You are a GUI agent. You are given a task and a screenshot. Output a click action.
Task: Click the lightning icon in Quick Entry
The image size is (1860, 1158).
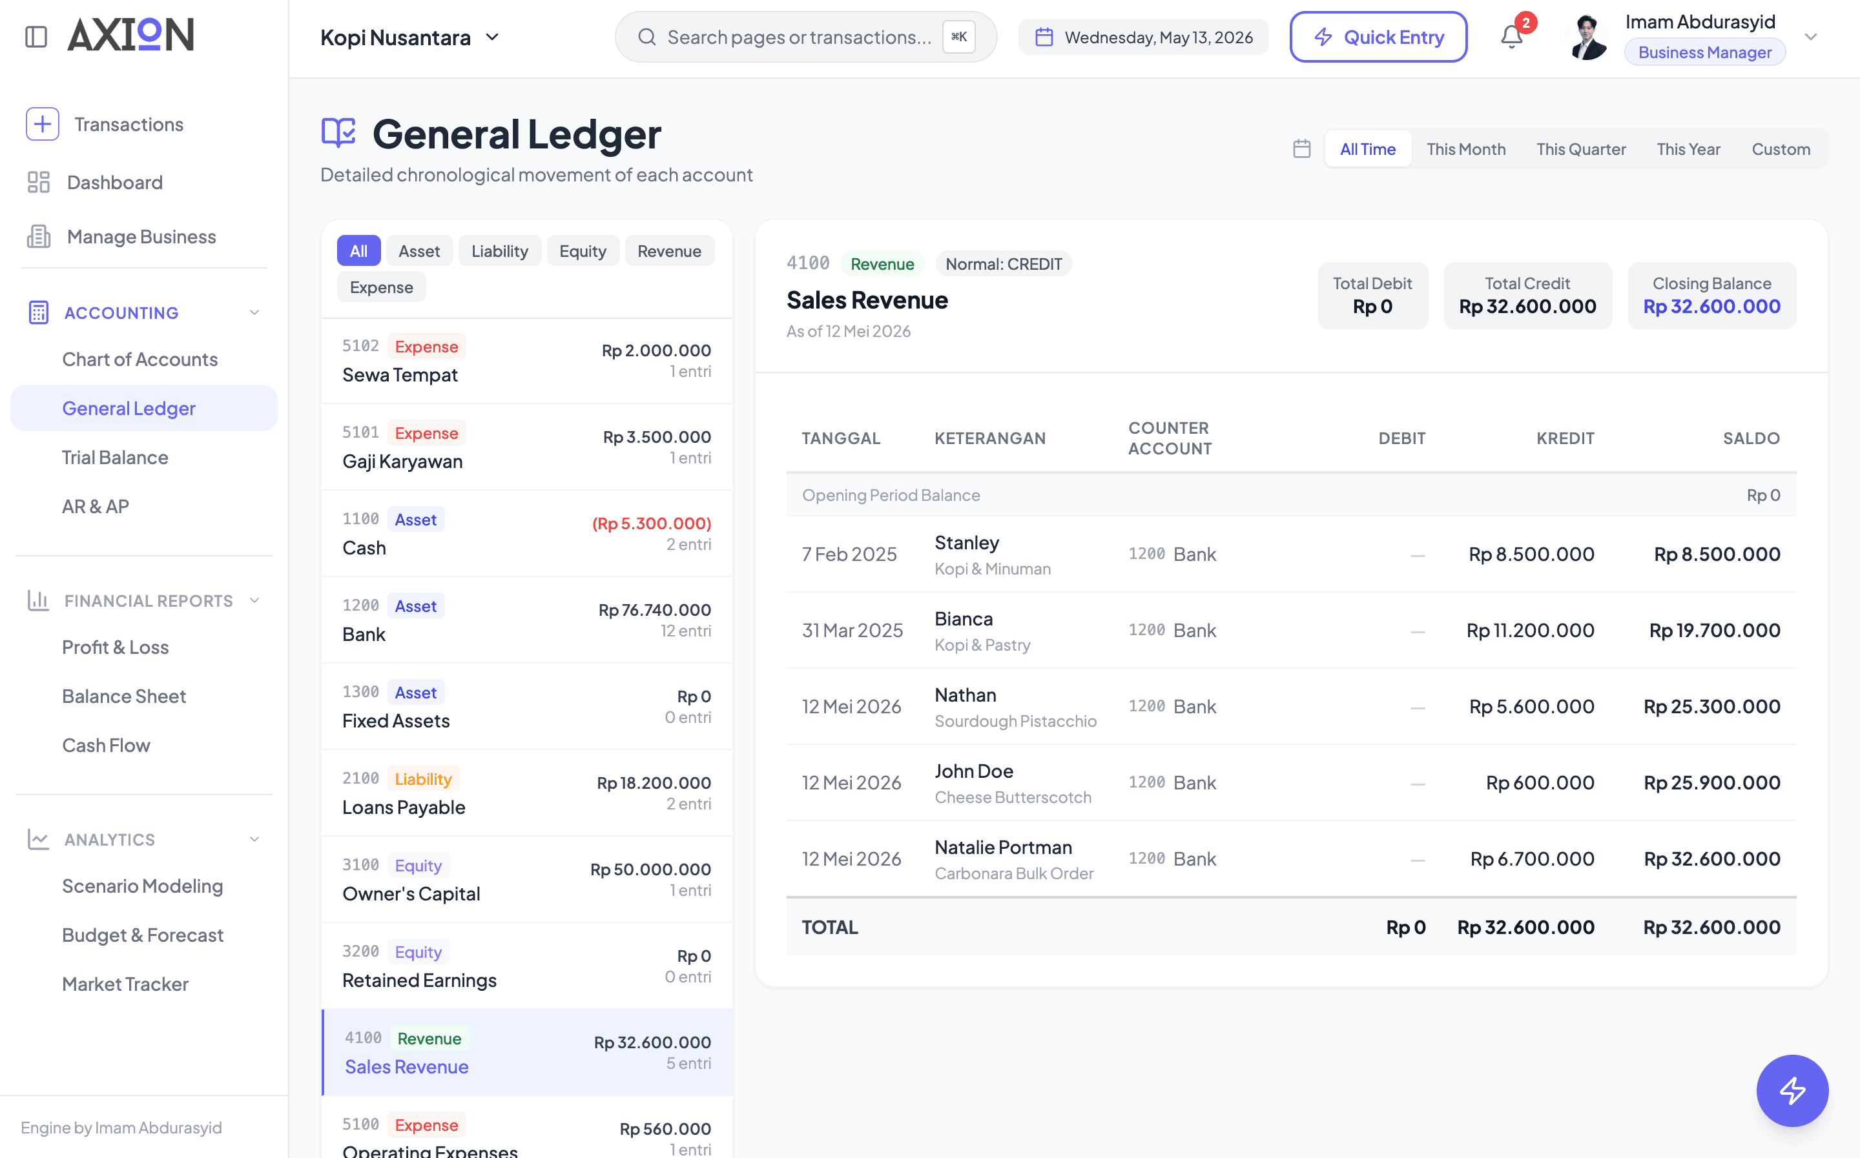1323,37
